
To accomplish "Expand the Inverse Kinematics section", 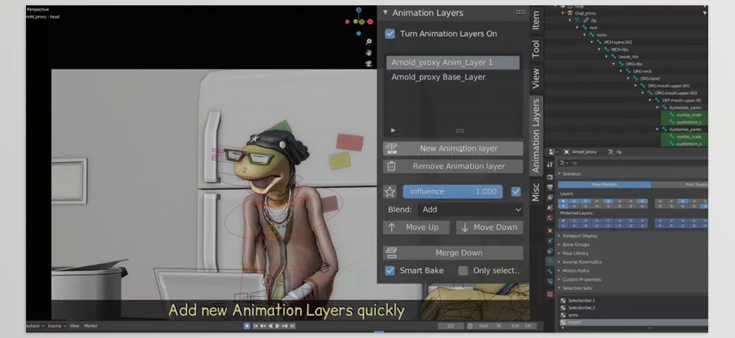I will [x=582, y=262].
